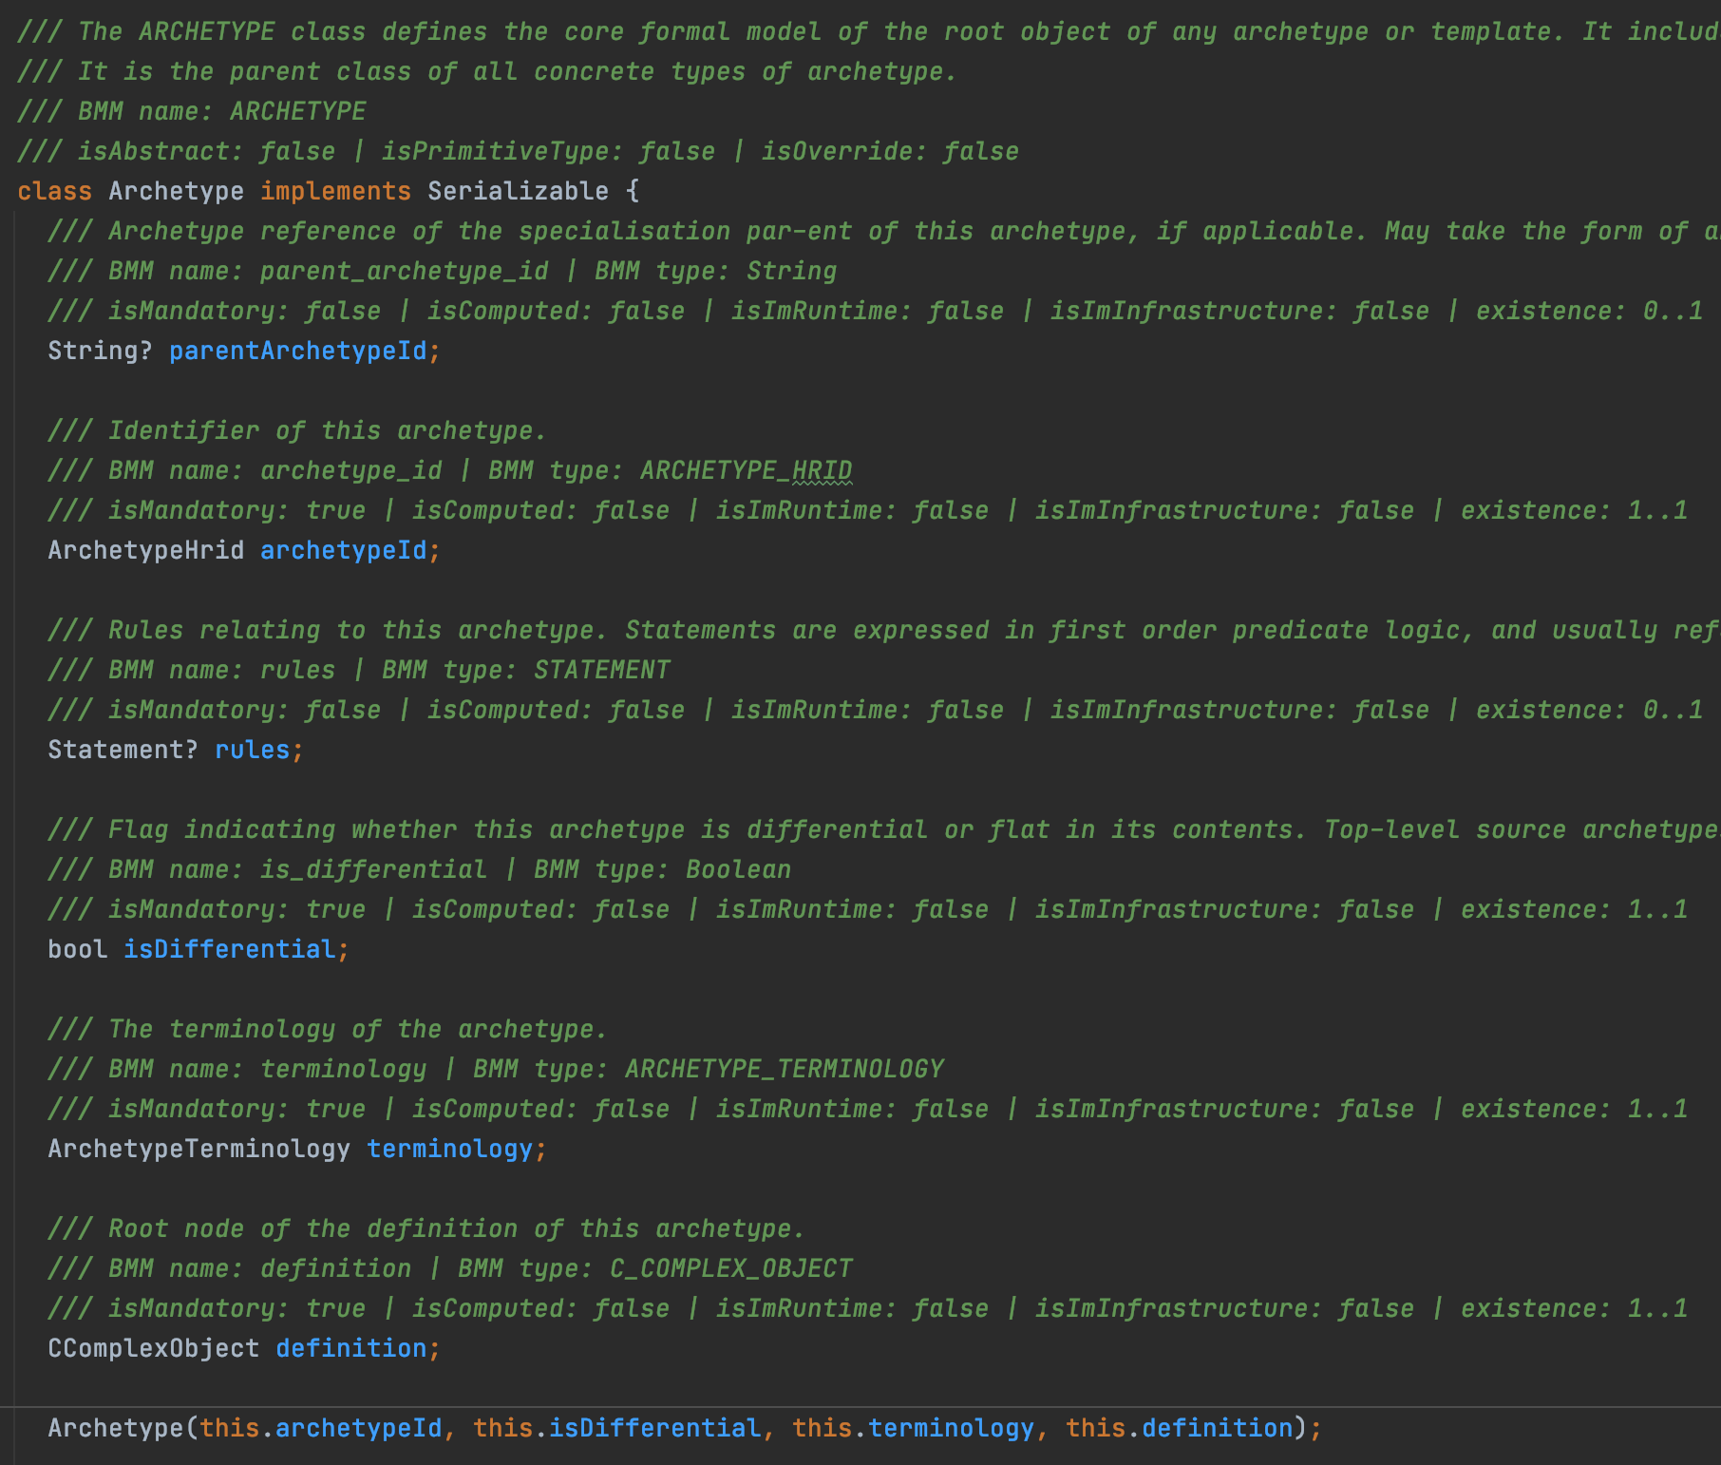Screen dimensions: 1721x1465
Task: Click the ArchetypeHrid type name
Action: coord(145,550)
